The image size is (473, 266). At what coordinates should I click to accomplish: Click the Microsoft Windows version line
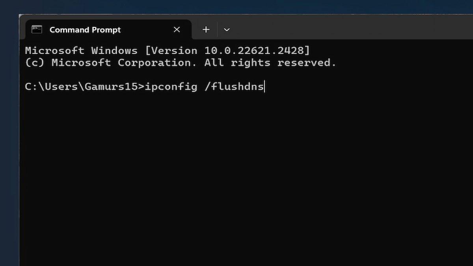point(167,51)
